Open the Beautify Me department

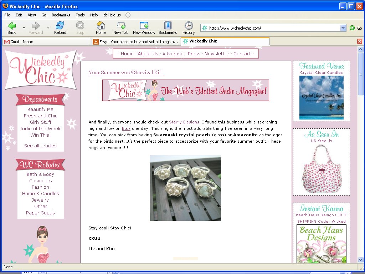pyautogui.click(x=40, y=109)
